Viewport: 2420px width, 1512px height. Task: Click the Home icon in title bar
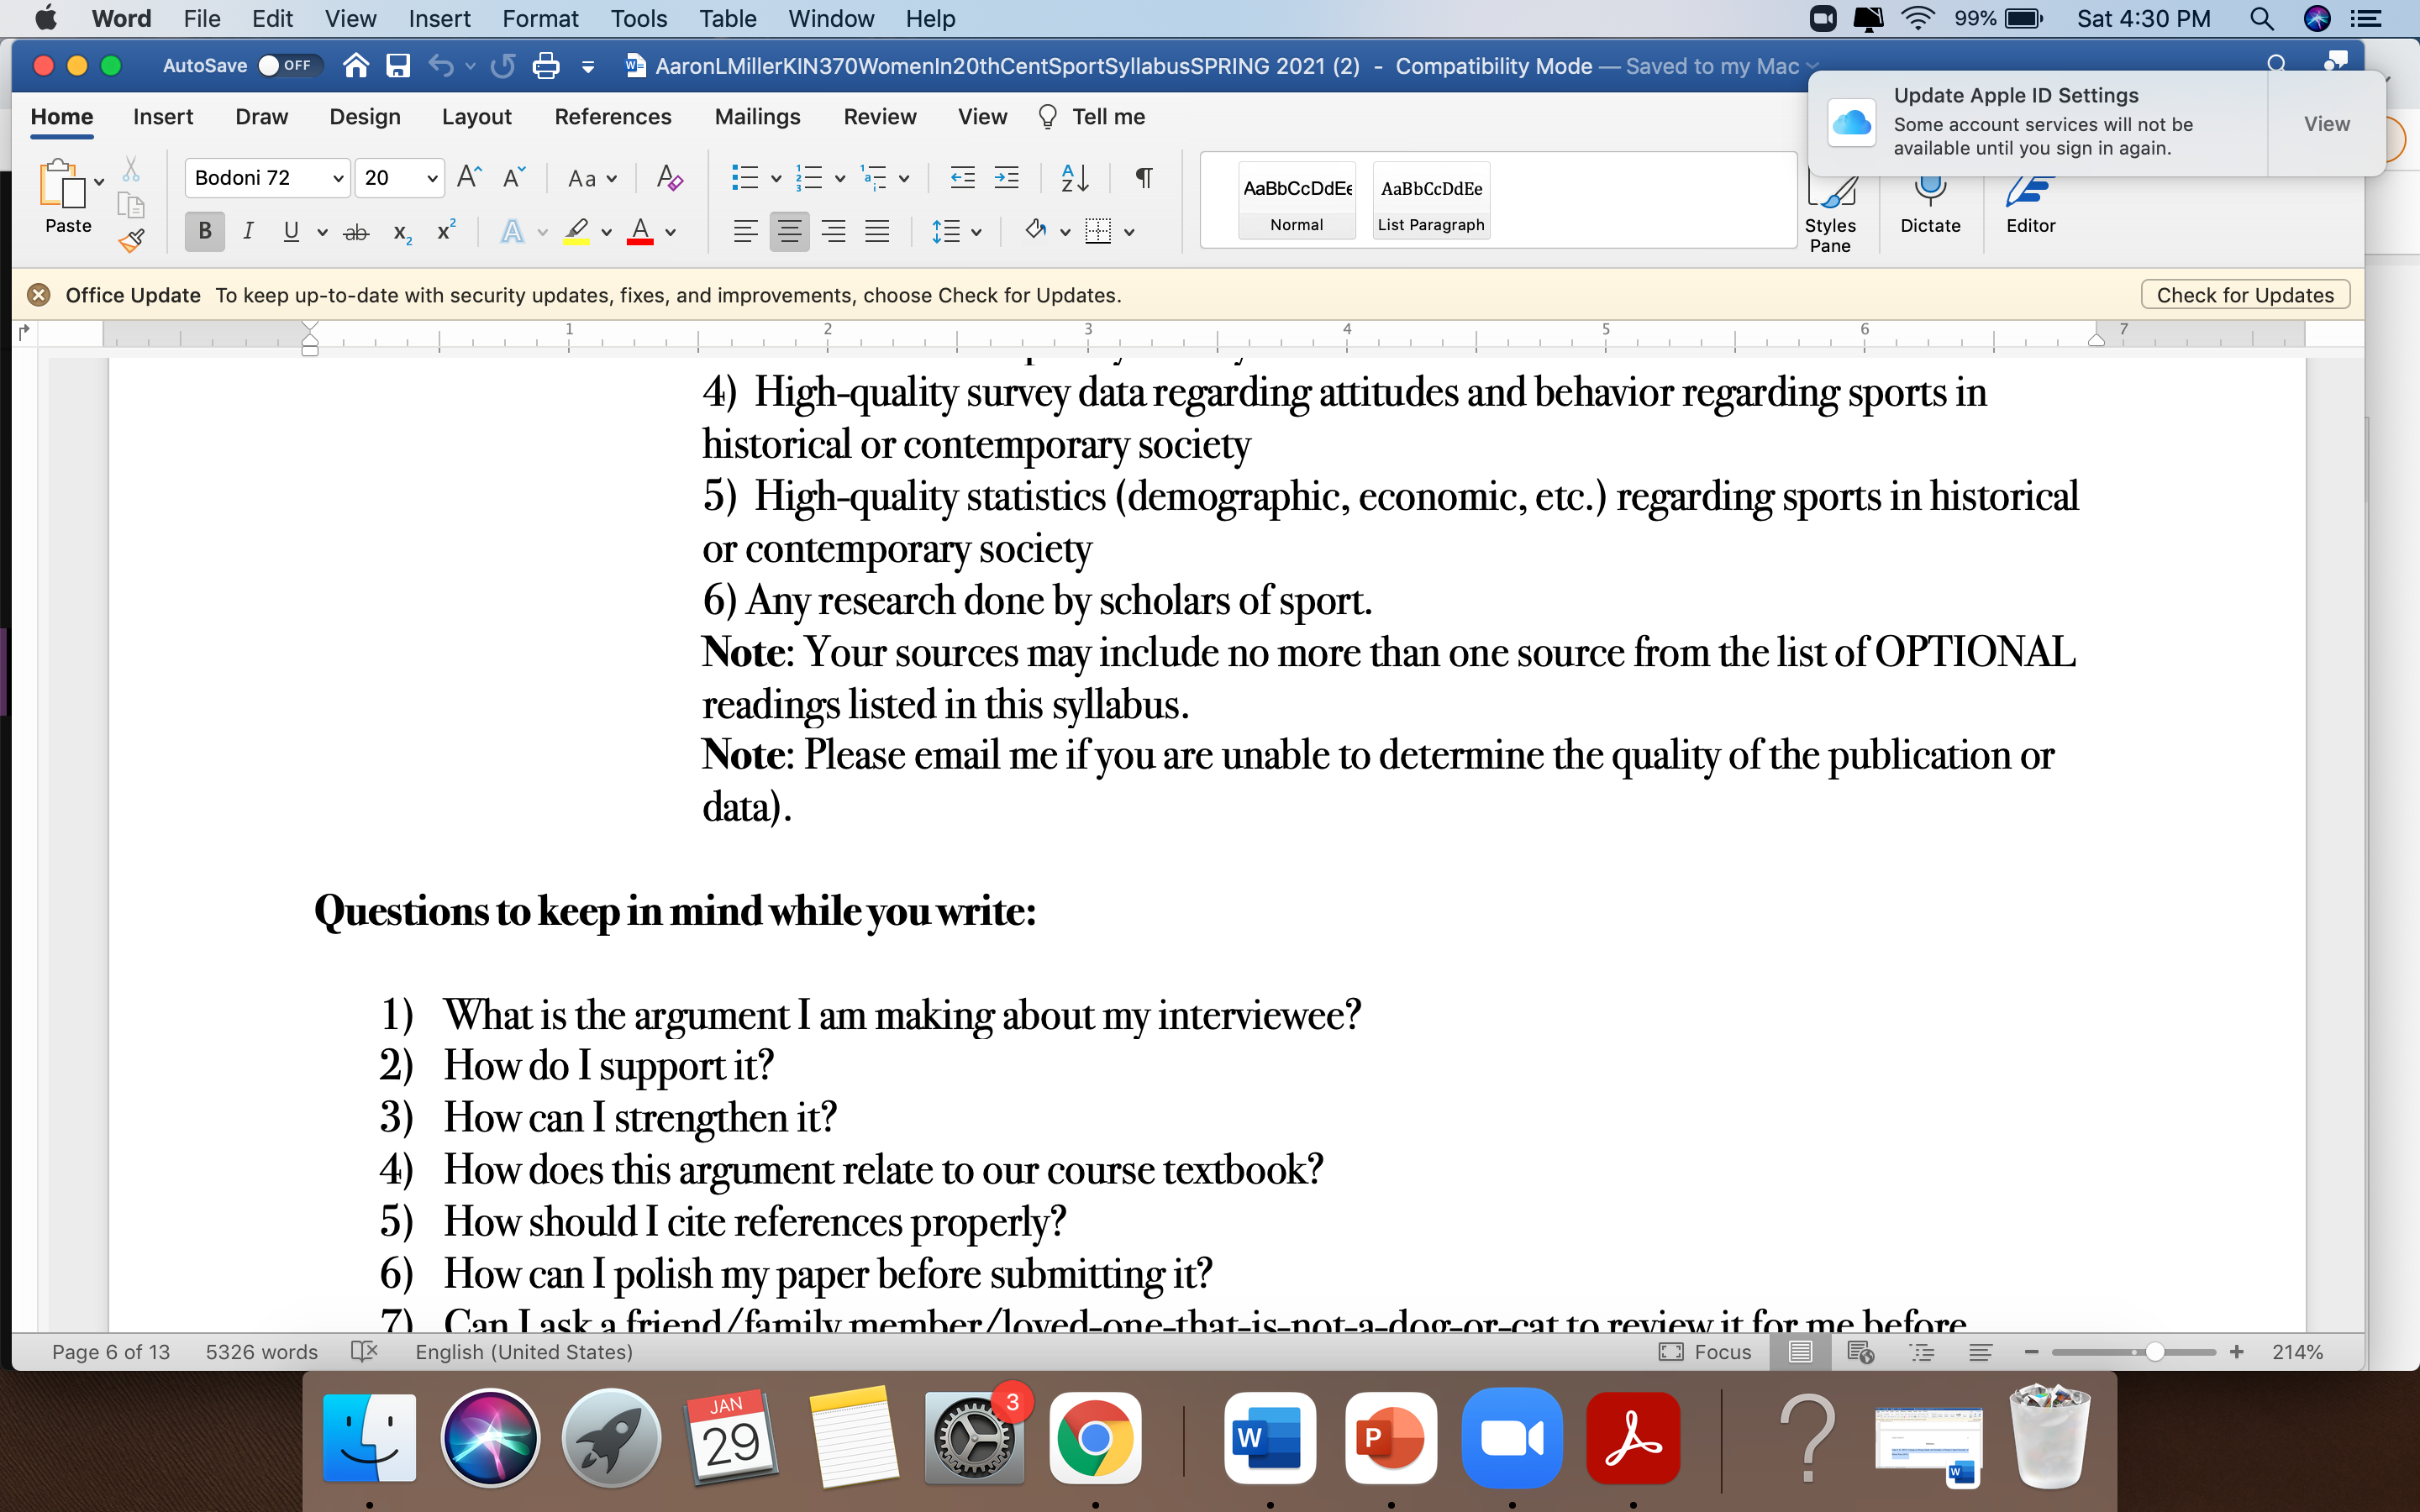point(356,66)
